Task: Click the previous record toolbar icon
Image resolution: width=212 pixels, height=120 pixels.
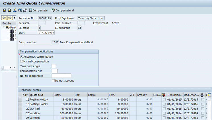Action: [4, 10]
